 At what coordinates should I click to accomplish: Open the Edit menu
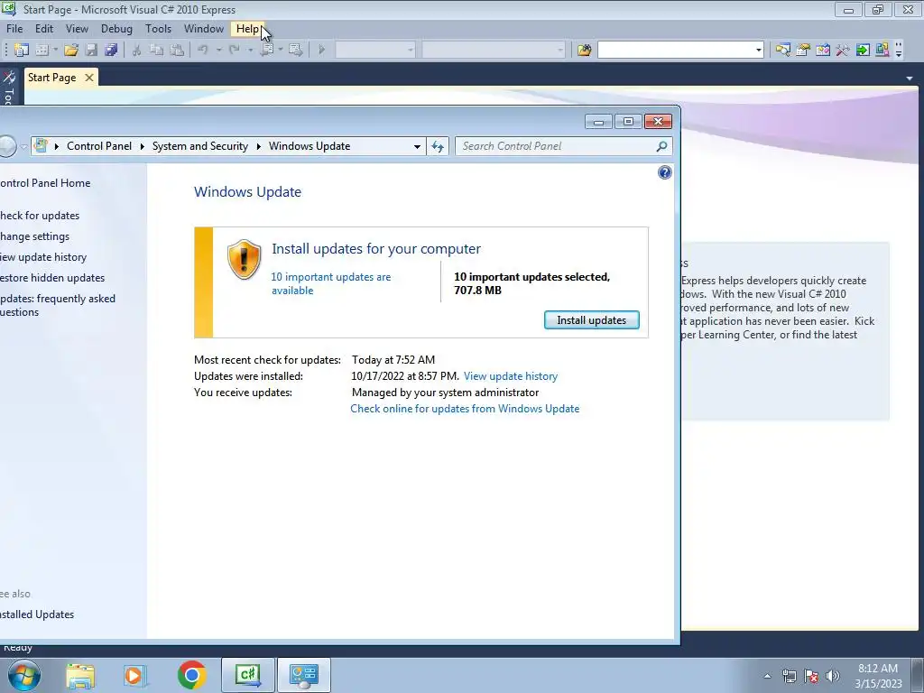click(43, 29)
